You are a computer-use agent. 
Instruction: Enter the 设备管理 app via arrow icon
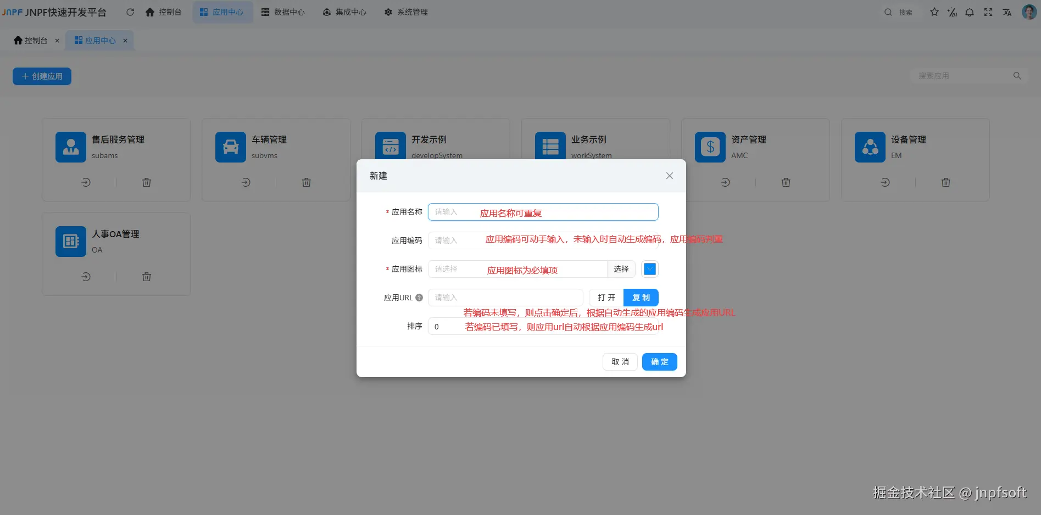click(886, 182)
